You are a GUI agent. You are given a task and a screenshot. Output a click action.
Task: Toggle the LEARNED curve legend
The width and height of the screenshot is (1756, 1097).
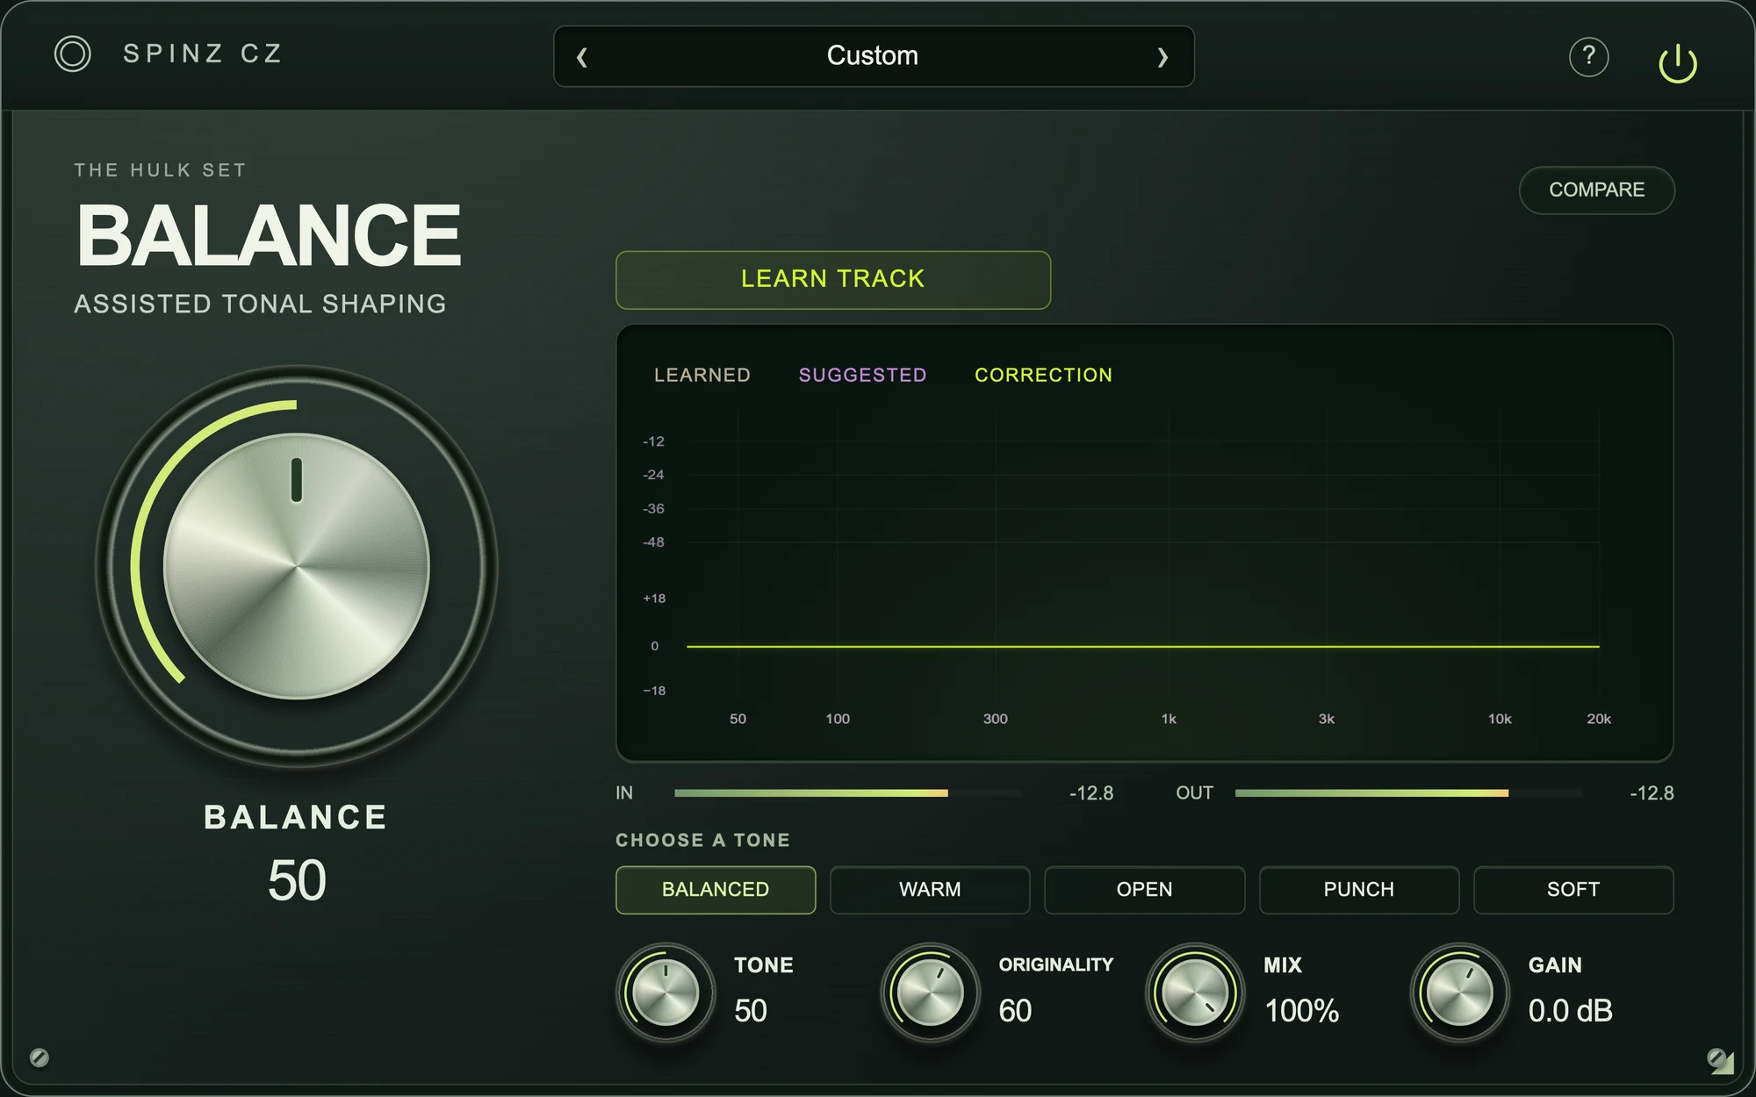tap(702, 375)
